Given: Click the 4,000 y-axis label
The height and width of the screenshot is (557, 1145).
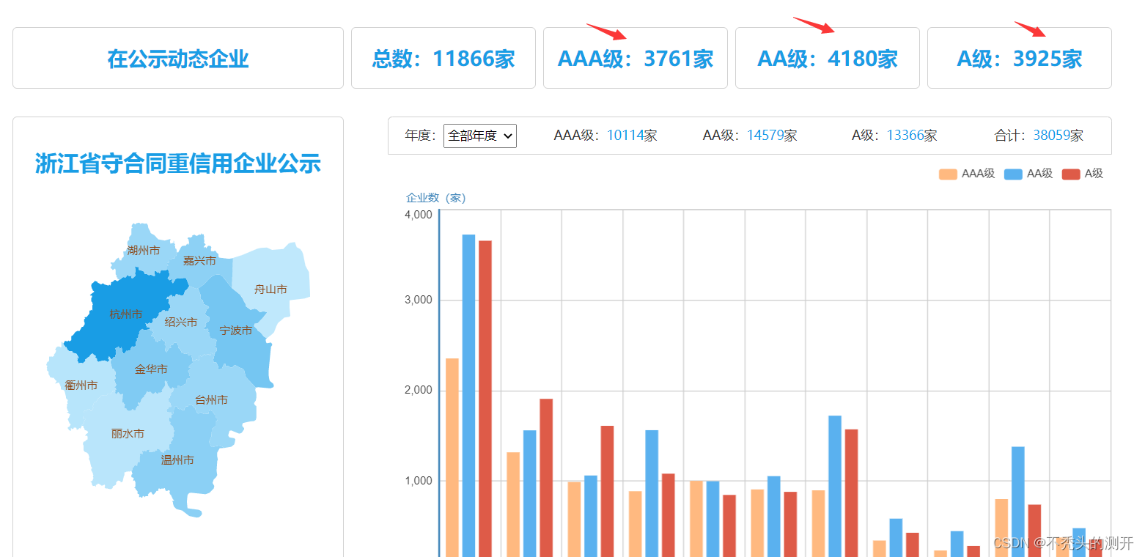Looking at the screenshot, I should [419, 215].
